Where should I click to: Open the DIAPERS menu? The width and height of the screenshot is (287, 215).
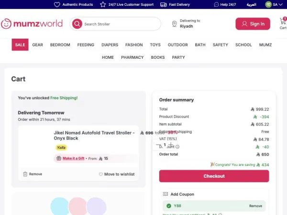click(110, 45)
